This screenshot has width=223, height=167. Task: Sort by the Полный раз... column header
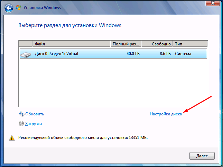pos(126,44)
